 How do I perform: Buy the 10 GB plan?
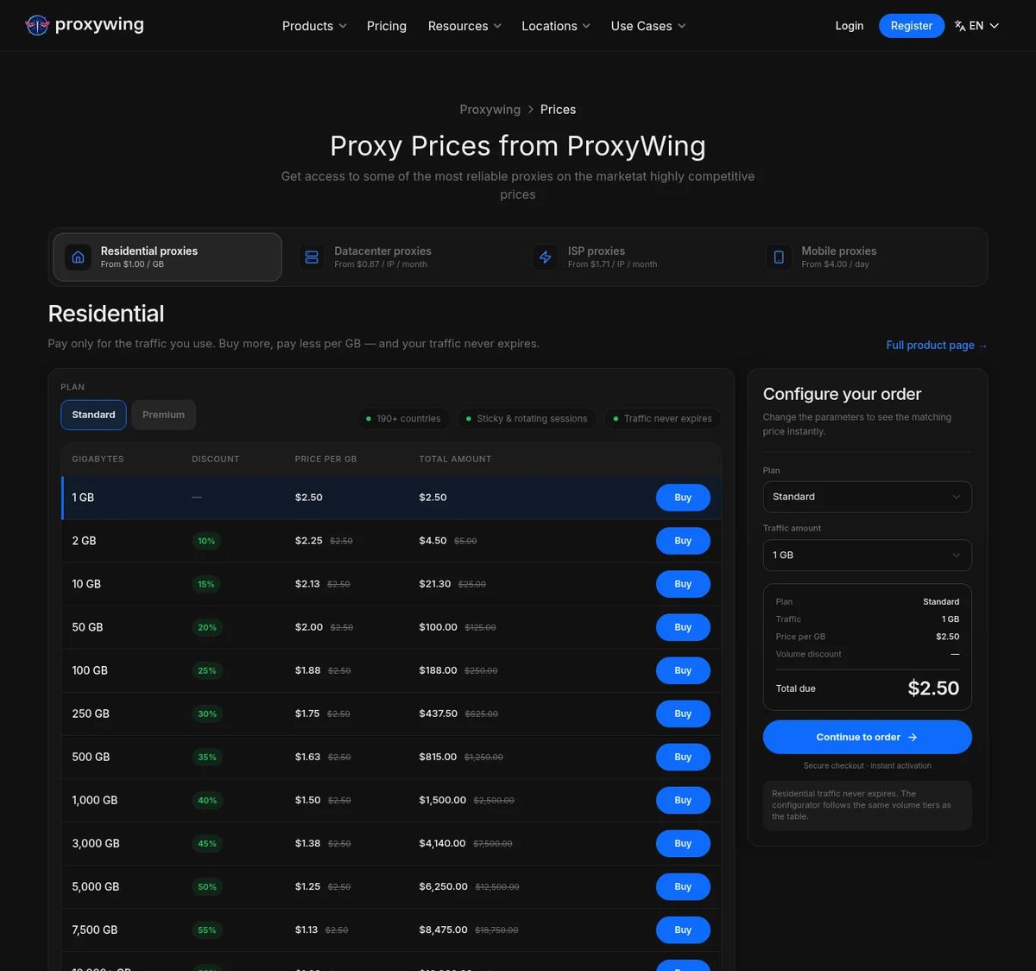tap(683, 584)
